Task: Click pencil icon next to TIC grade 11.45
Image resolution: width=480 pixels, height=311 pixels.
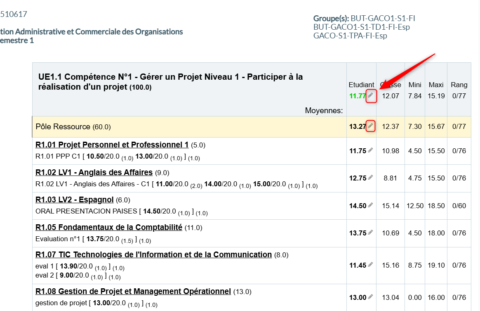Action: point(370,265)
